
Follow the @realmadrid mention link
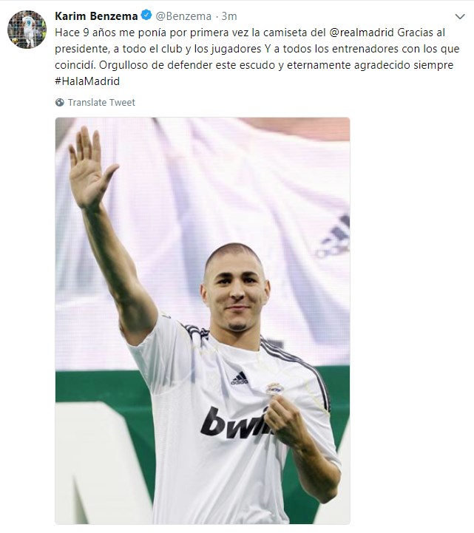(362, 33)
